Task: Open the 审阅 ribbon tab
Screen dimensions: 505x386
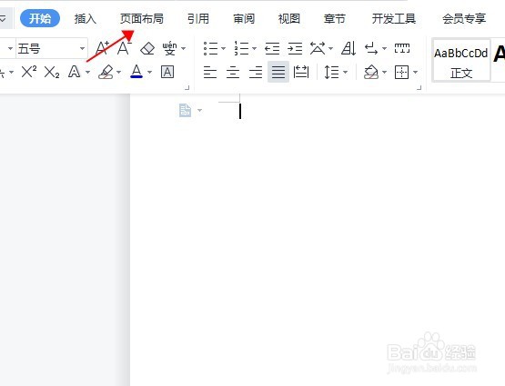Action: click(x=244, y=19)
